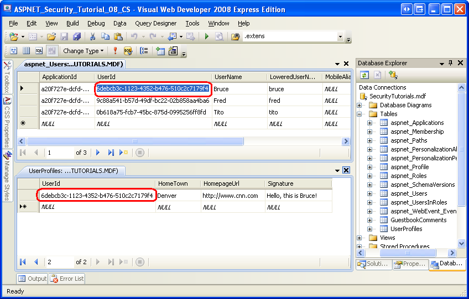Open the Change Type dropdown
Image resolution: width=469 pixels, height=299 pixels.
[83, 51]
